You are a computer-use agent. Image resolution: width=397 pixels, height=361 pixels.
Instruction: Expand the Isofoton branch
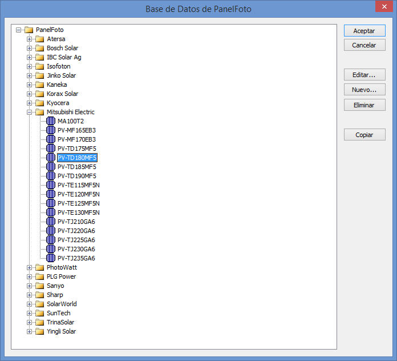point(29,66)
